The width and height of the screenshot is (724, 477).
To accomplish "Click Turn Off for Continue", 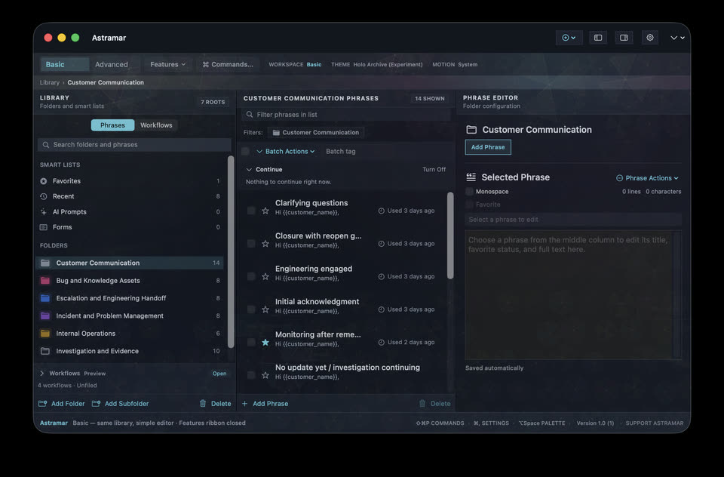I will point(434,170).
